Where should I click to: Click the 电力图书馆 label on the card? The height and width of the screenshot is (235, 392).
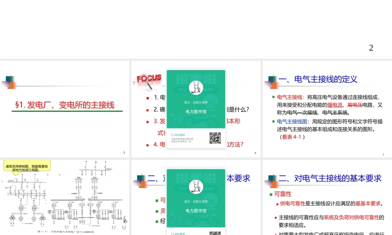pyautogui.click(x=195, y=112)
